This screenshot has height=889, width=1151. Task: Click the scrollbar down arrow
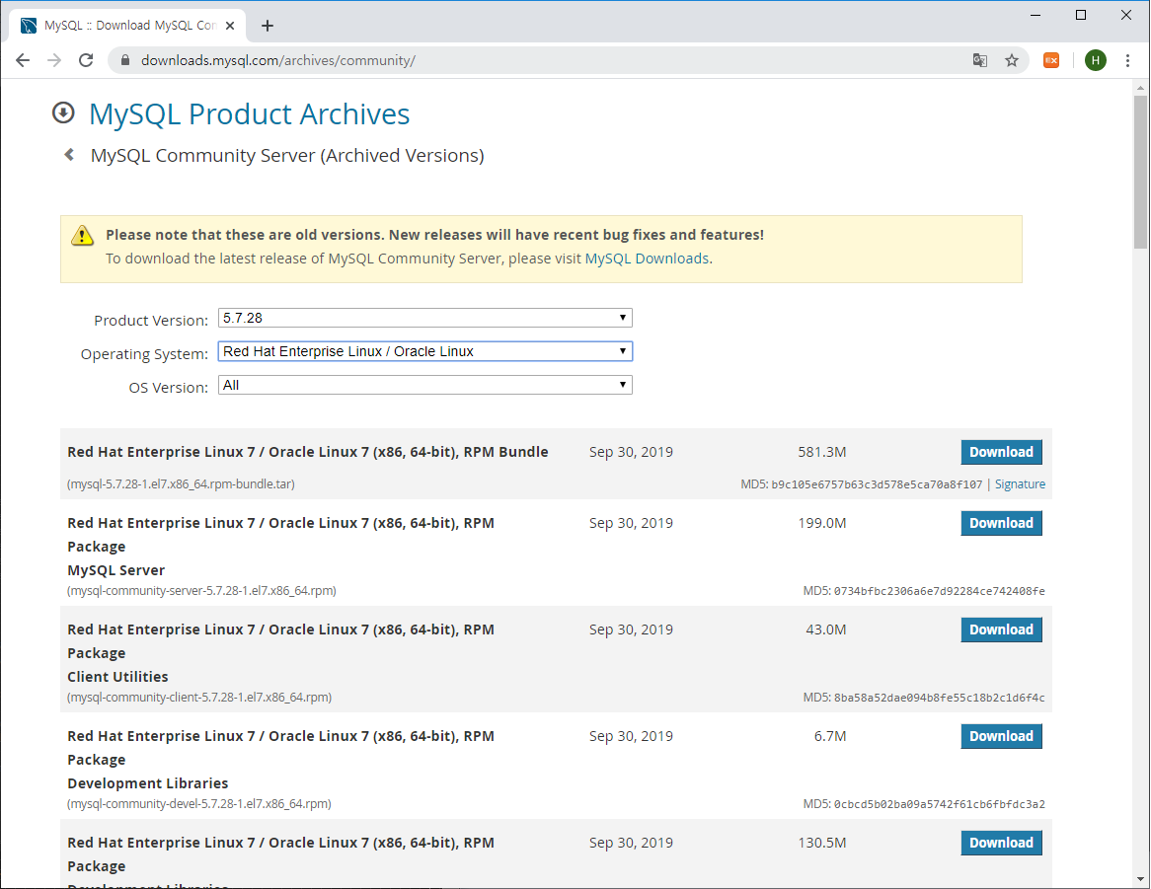(x=1140, y=879)
